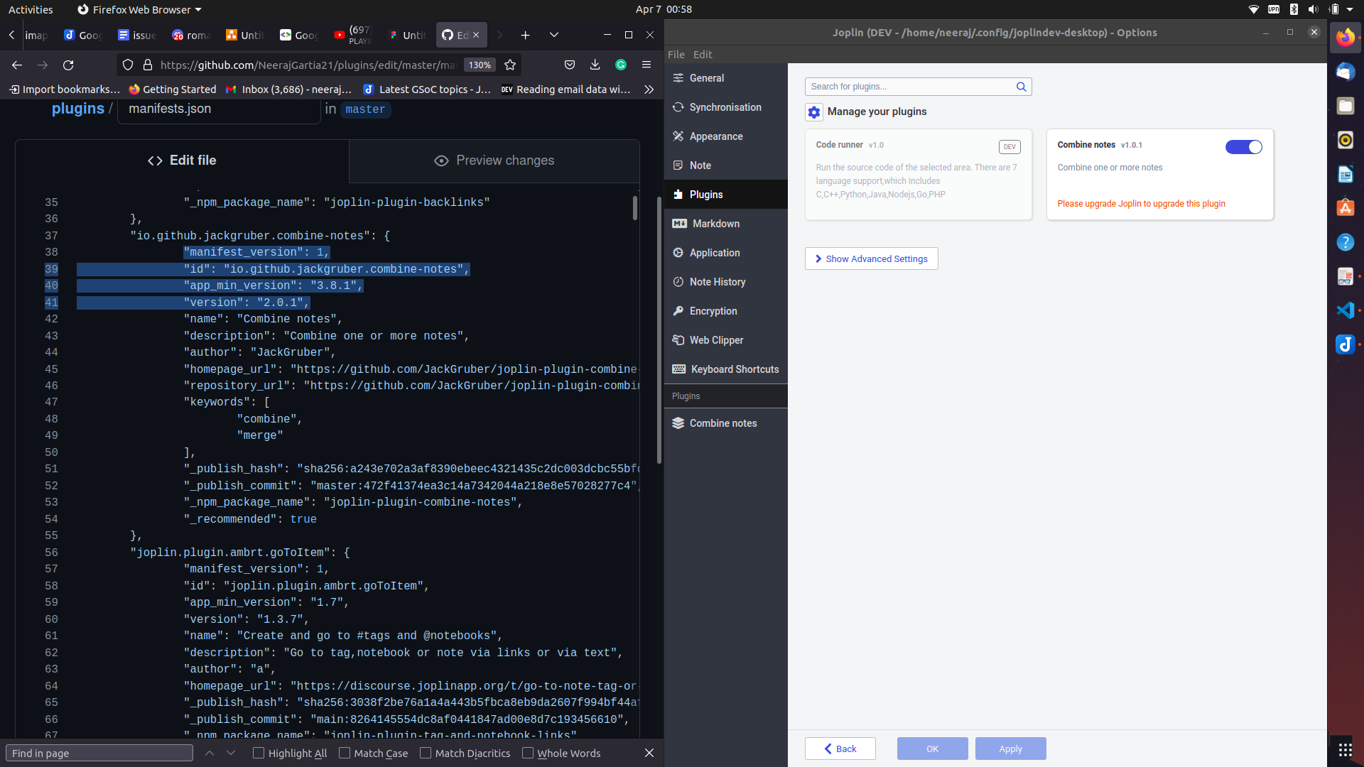
Task: Open the Web Clipper settings section
Action: click(716, 340)
